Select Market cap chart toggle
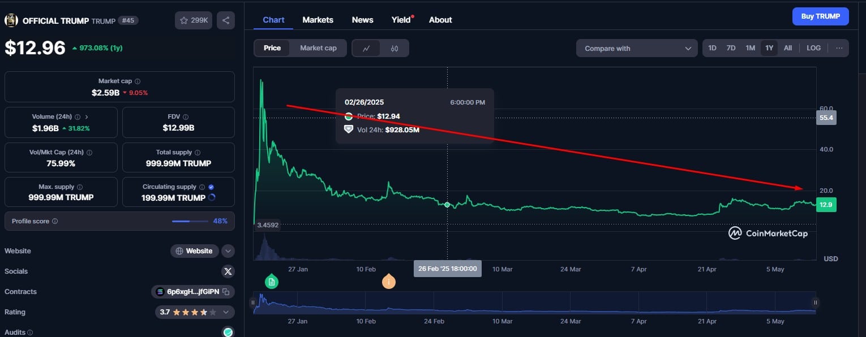Viewport: 866px width, 337px height. click(x=318, y=48)
